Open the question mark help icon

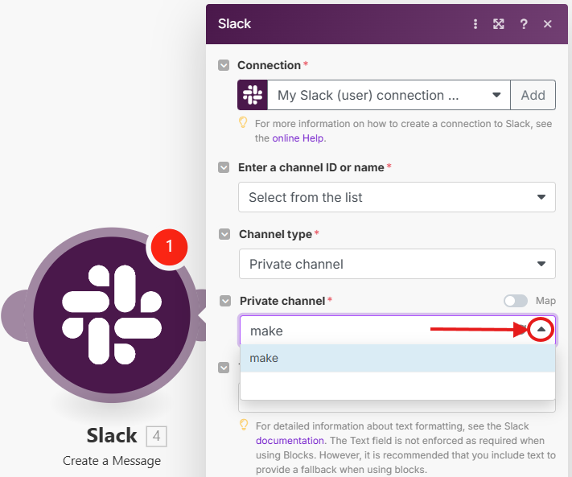pyautogui.click(x=524, y=24)
